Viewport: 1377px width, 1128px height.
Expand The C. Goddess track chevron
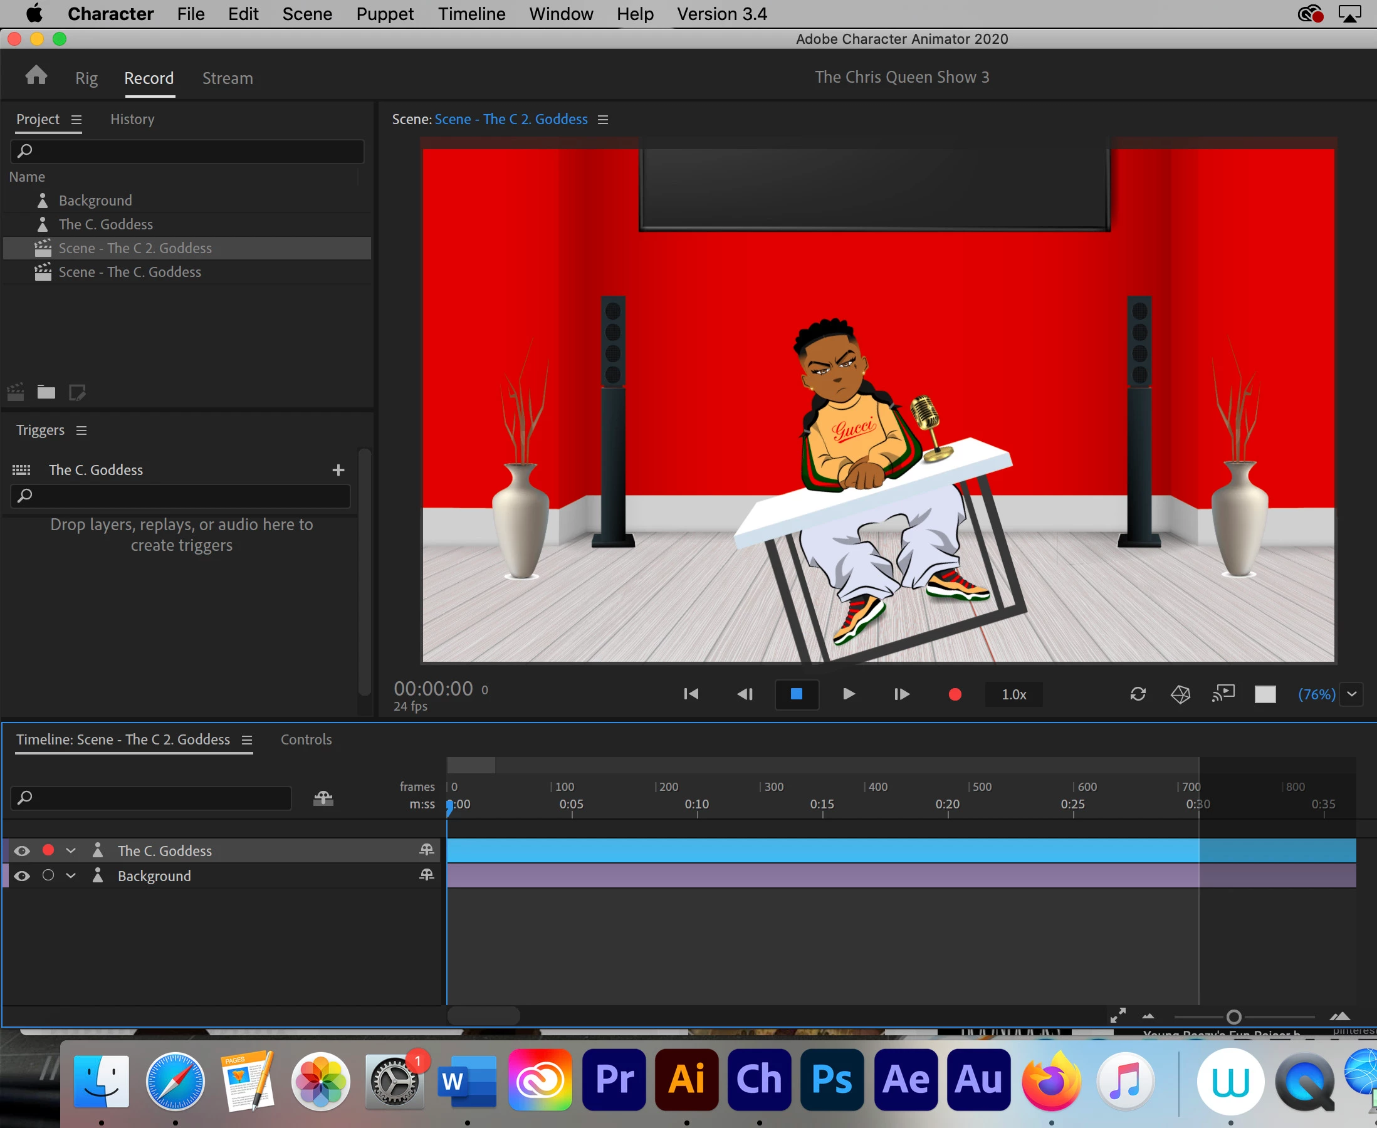click(x=71, y=850)
